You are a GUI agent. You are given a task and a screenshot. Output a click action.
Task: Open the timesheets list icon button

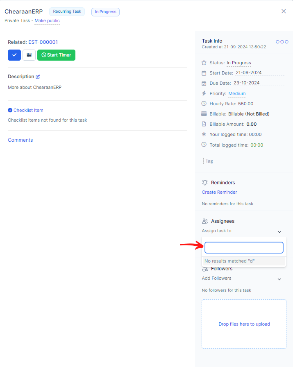pos(29,55)
